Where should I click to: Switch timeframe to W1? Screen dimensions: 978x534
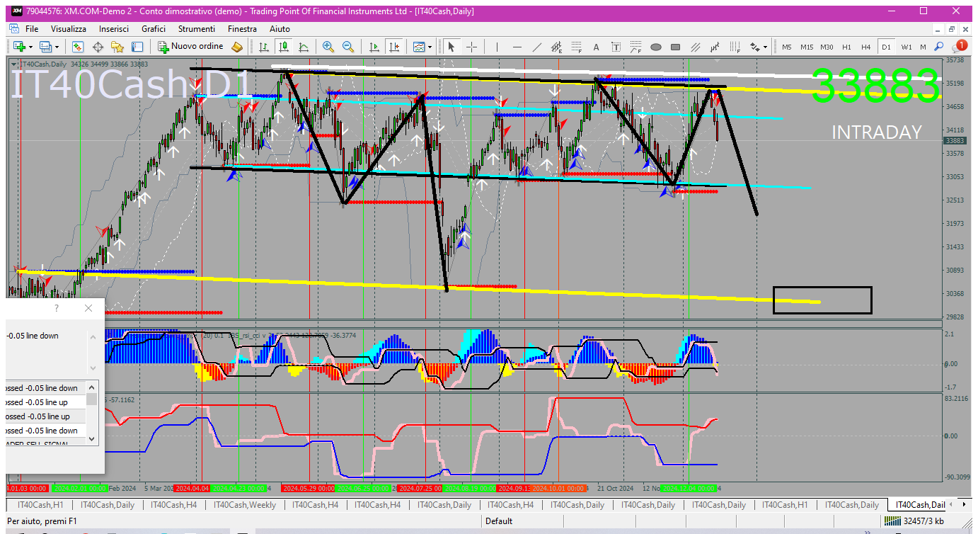pyautogui.click(x=907, y=47)
